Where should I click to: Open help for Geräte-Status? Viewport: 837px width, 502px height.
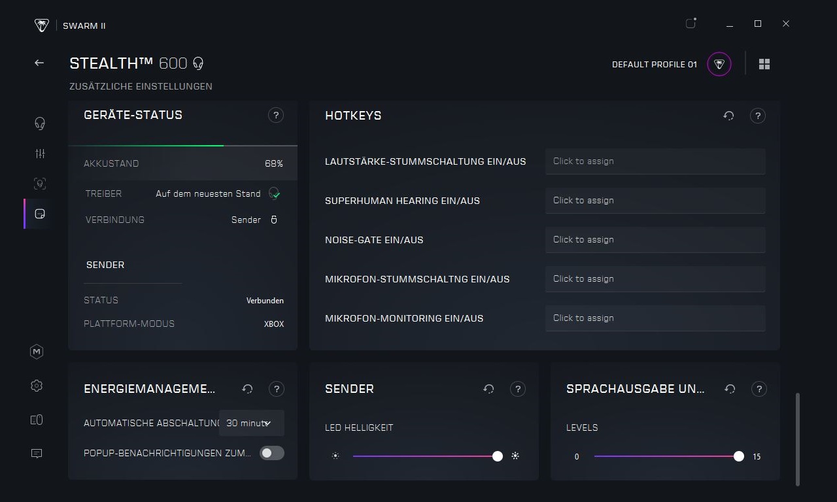click(276, 115)
